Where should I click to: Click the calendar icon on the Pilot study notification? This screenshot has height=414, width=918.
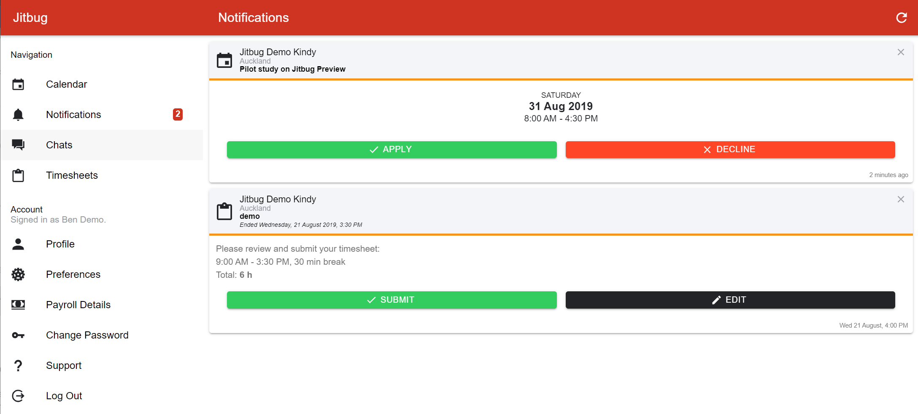tap(224, 60)
